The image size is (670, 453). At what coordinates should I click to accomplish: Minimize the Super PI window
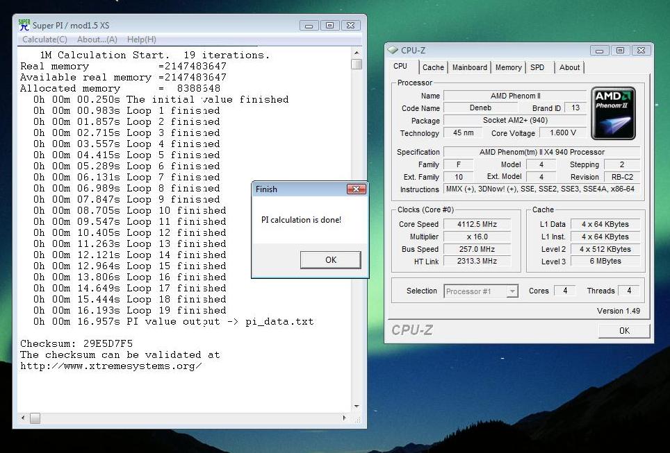tap(309, 26)
